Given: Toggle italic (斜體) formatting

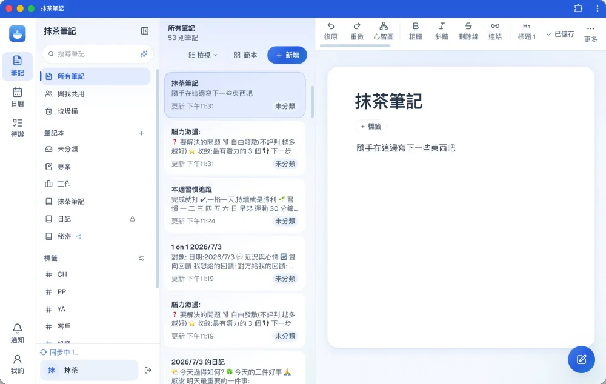Looking at the screenshot, I should [442, 31].
